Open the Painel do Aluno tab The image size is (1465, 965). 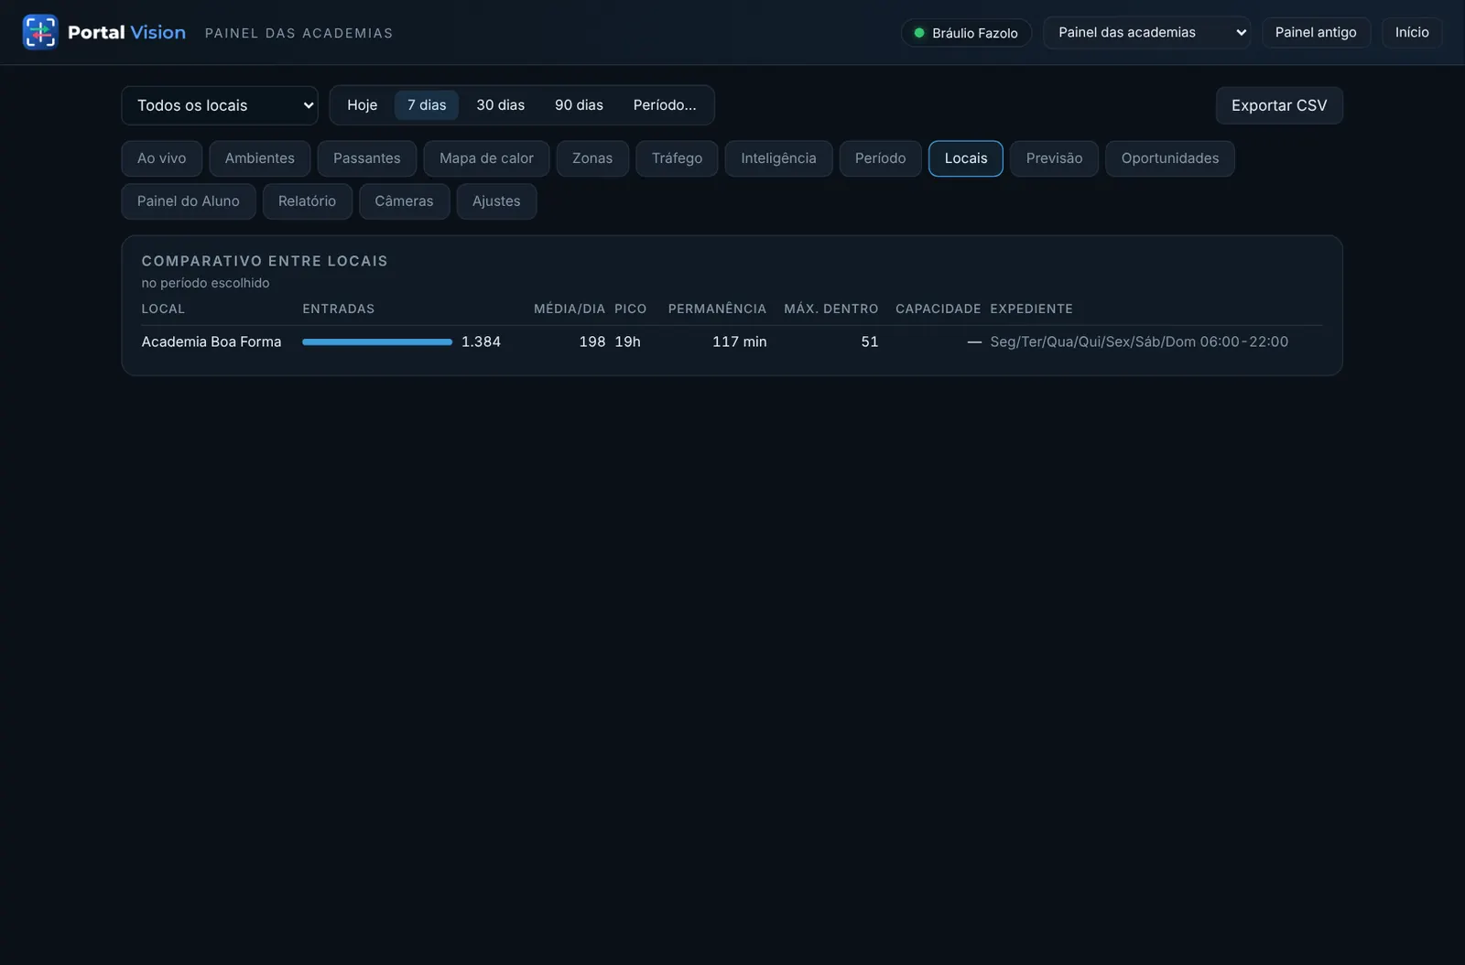point(189,201)
